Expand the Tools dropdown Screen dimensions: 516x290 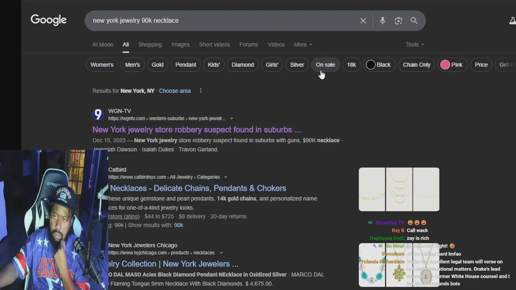415,44
